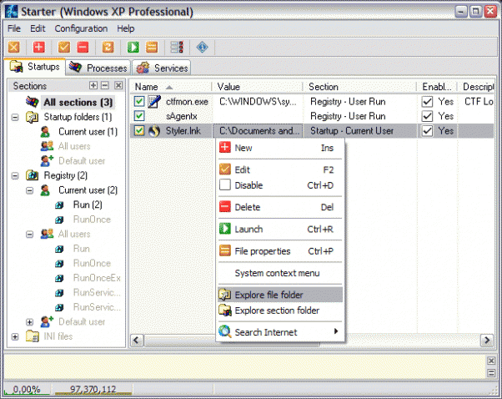
Task: Click the Options list toolbar icon
Action: click(x=177, y=47)
